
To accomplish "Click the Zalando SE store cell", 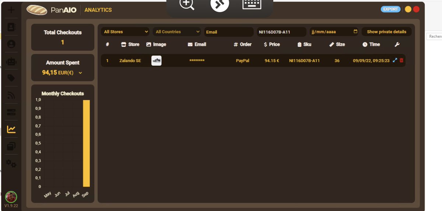I will click(x=130, y=61).
